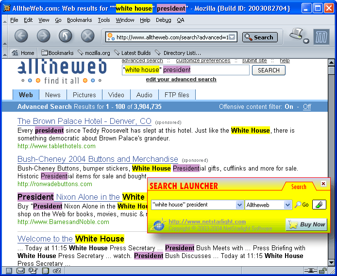337x276 pixels.
Task: Click the Navigator icon in status bar
Action: point(8,271)
